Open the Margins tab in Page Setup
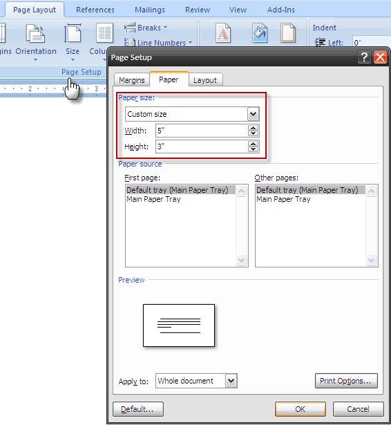The image size is (391, 425). 132,80
